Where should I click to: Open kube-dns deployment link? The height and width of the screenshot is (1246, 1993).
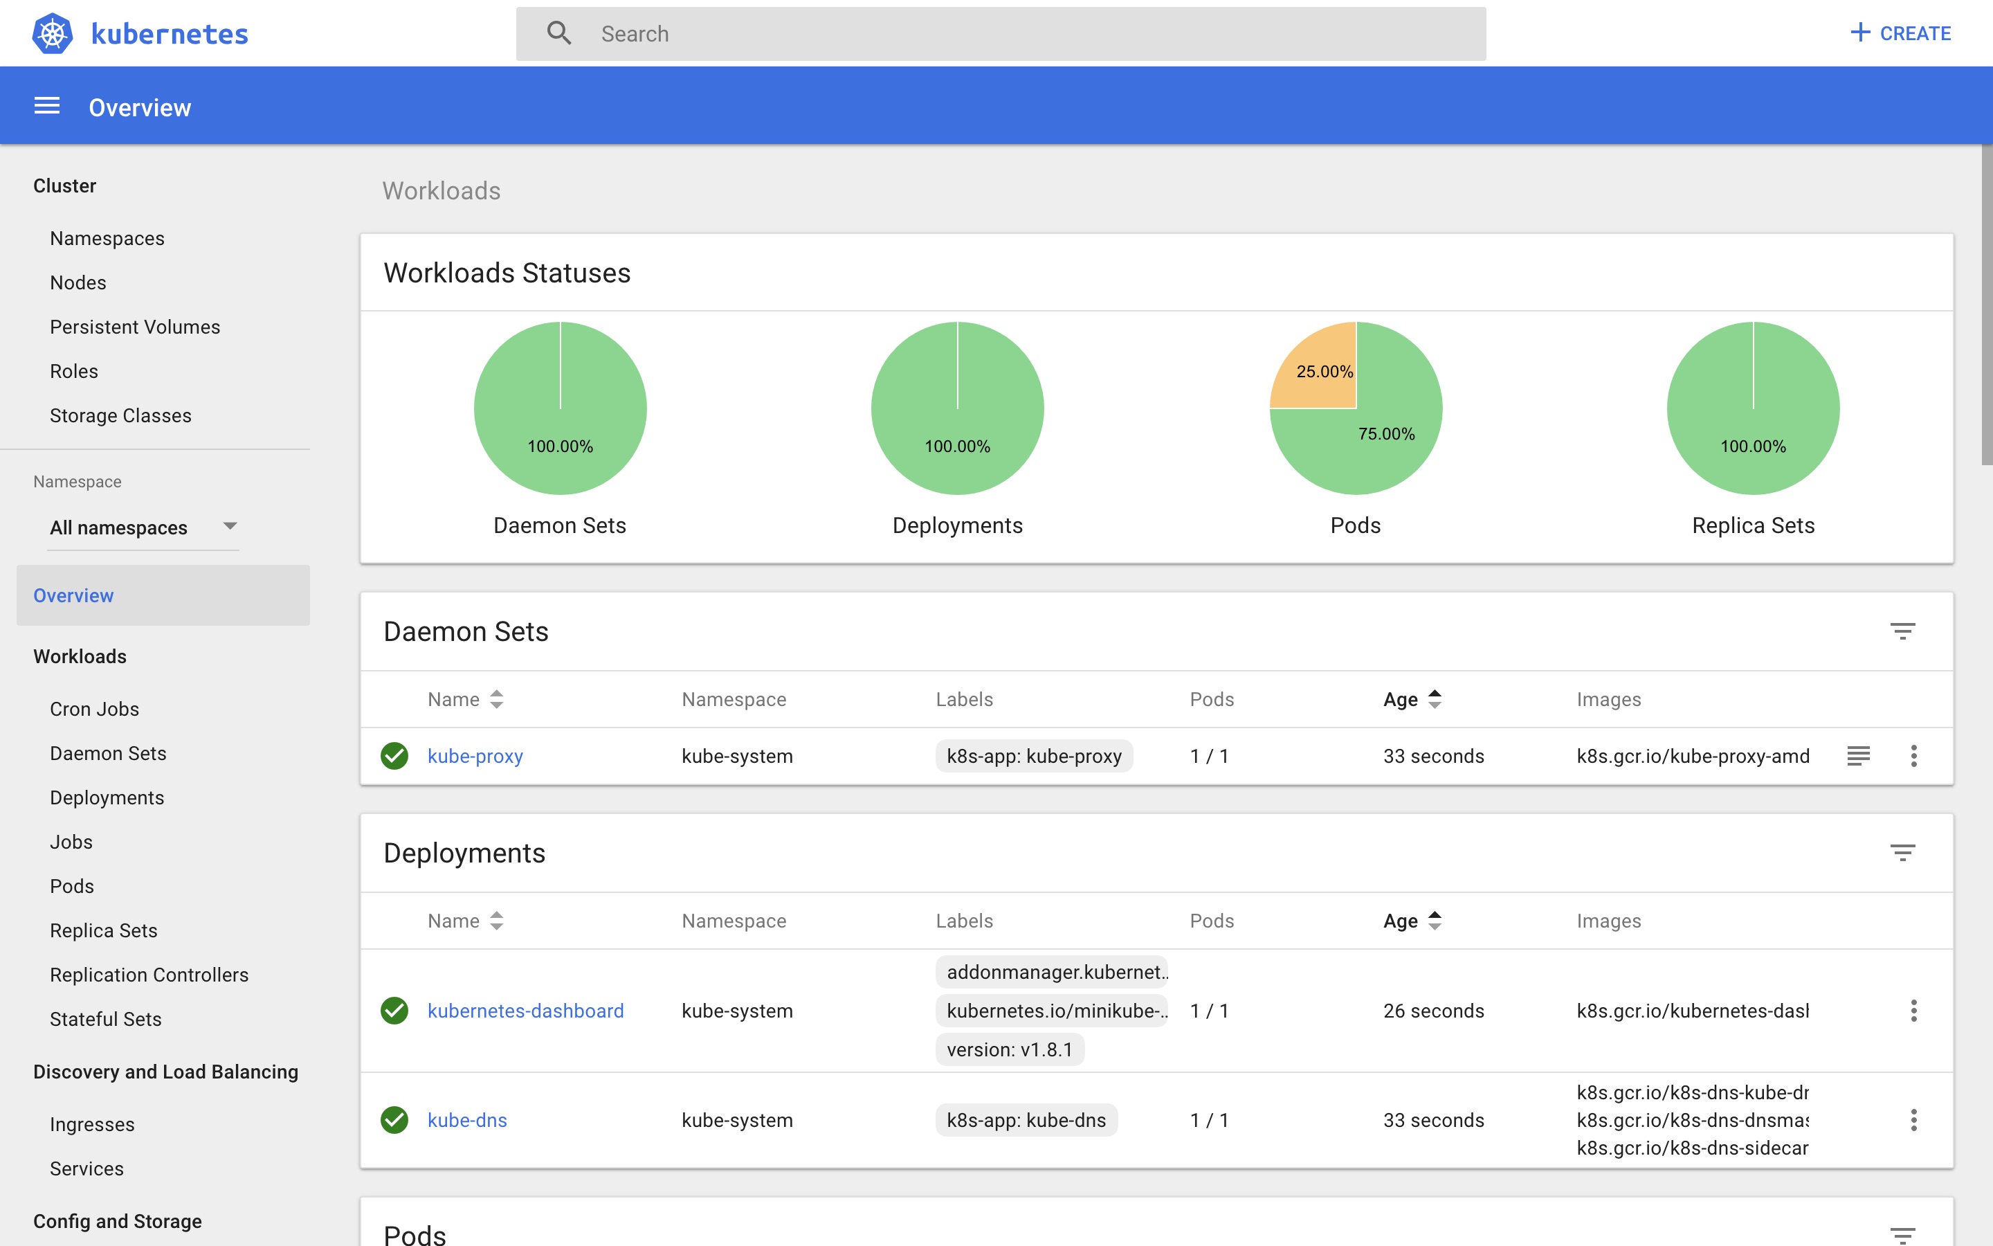point(467,1121)
